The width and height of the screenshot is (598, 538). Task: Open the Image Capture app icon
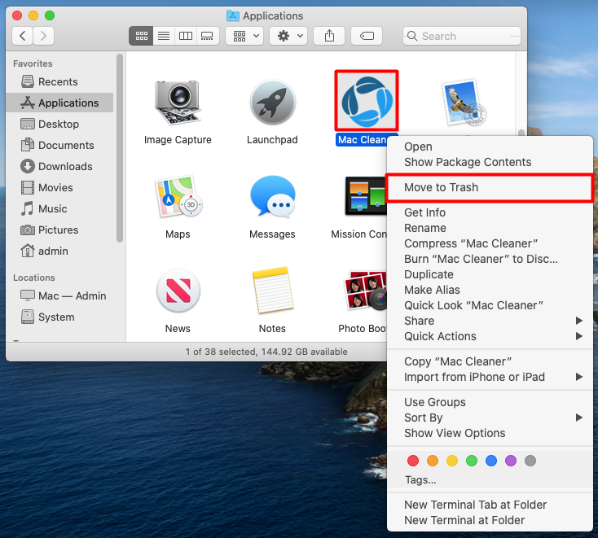tap(178, 102)
